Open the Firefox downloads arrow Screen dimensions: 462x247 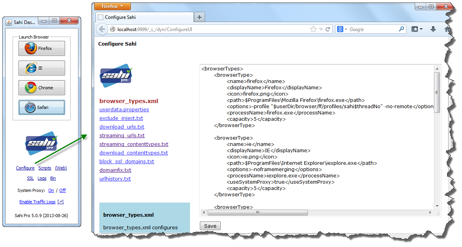pos(433,29)
